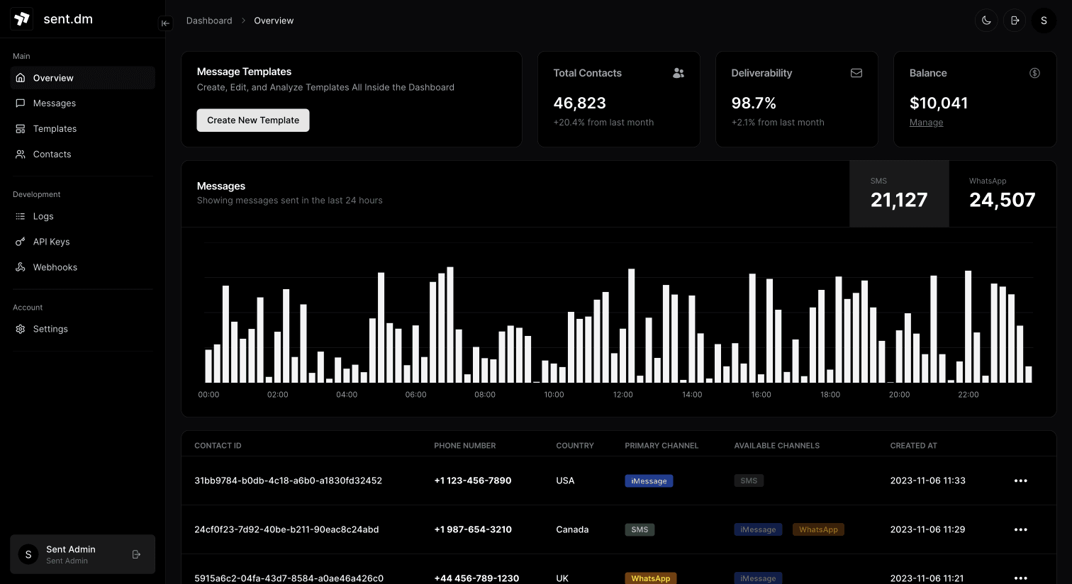Click the sent.dm logo in the header

click(21, 18)
